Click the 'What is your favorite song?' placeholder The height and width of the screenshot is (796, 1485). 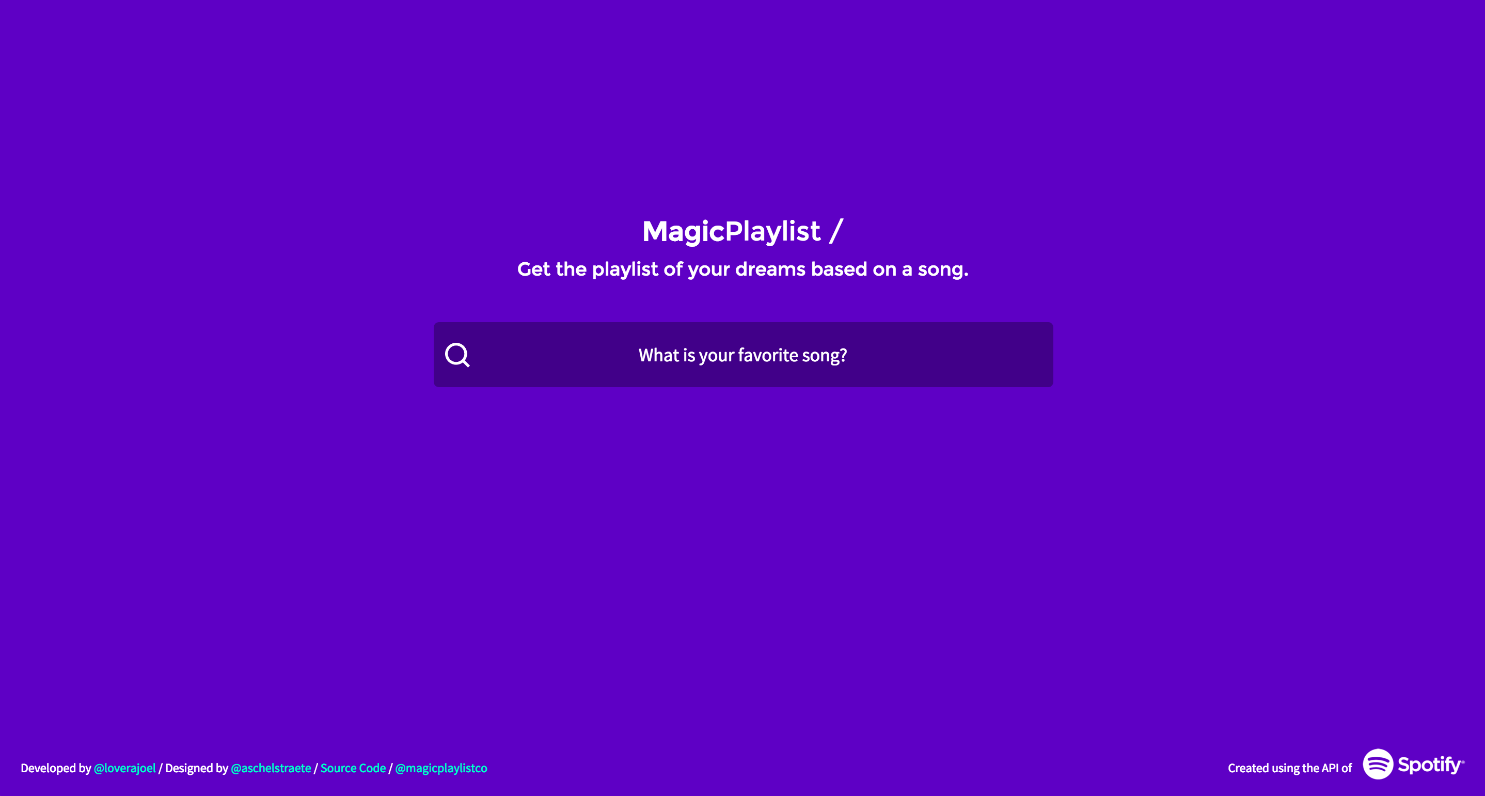tap(742, 355)
